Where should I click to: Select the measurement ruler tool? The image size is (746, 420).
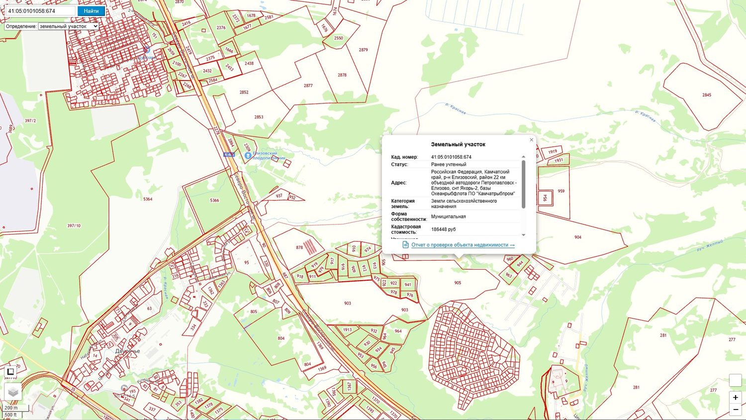coord(10,372)
